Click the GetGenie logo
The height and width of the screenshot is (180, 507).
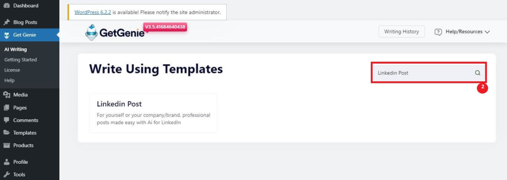[115, 32]
